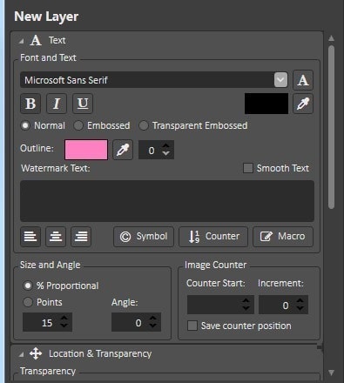This screenshot has width=344, height=383.
Task: Decrease the Increment value
Action: point(300,308)
